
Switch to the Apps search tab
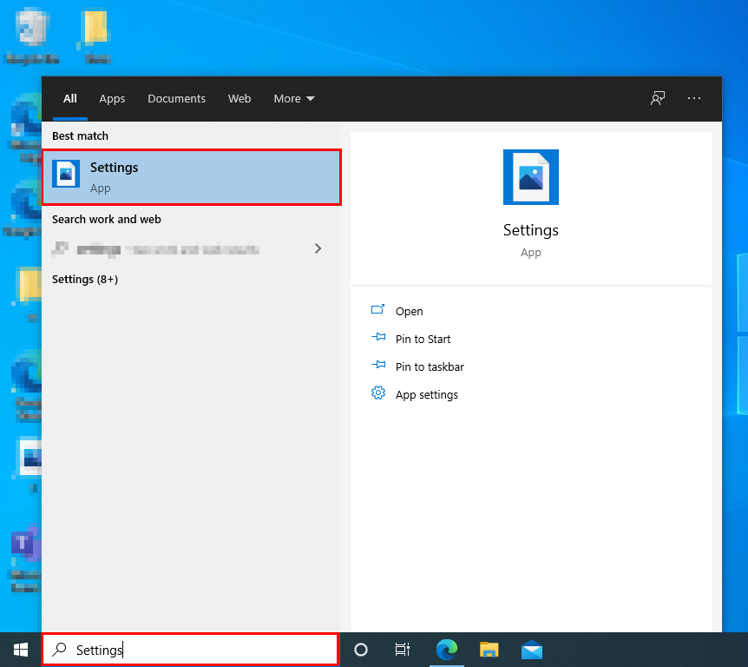click(112, 98)
